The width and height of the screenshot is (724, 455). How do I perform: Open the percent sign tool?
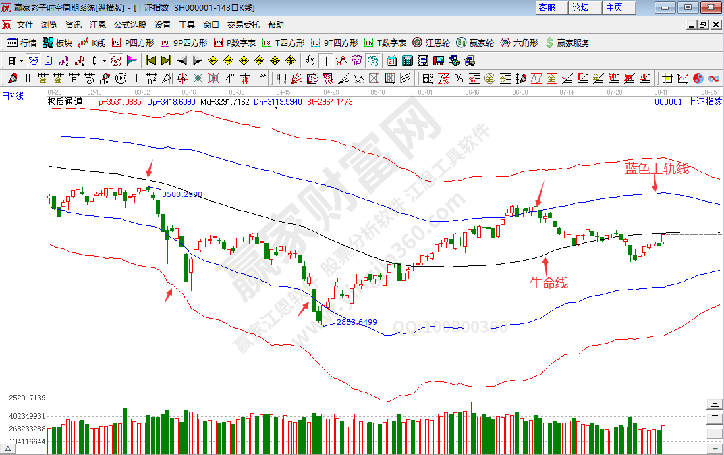pos(458,78)
